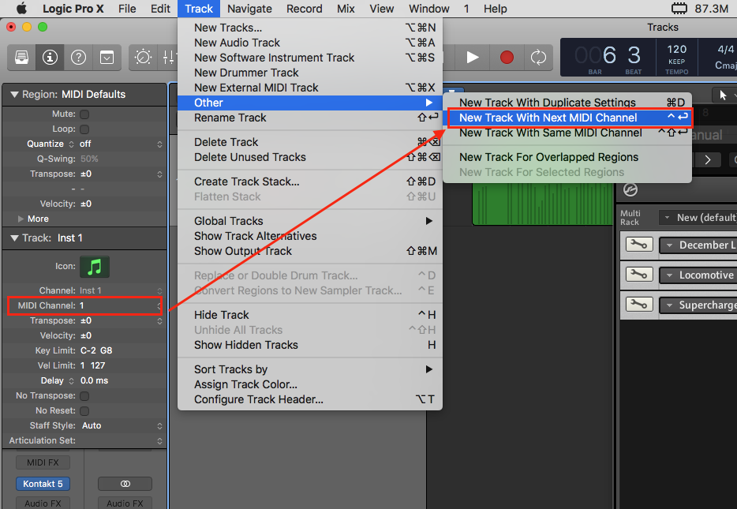Viewport: 737px width, 509px height.
Task: Click the Kontakt 5 instrument slot
Action: click(43, 484)
